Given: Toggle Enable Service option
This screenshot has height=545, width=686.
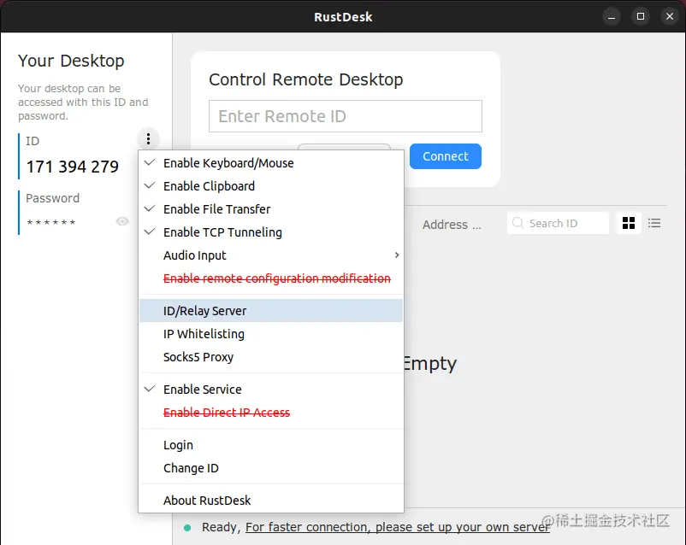Looking at the screenshot, I should [271, 390].
